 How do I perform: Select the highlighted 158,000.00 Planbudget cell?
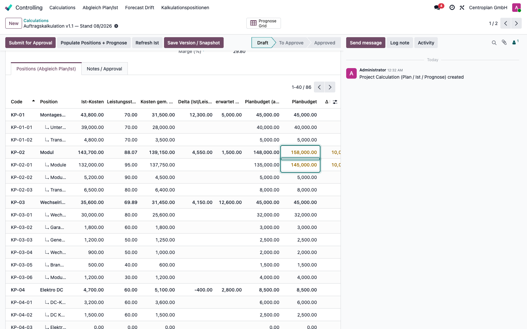click(x=300, y=152)
